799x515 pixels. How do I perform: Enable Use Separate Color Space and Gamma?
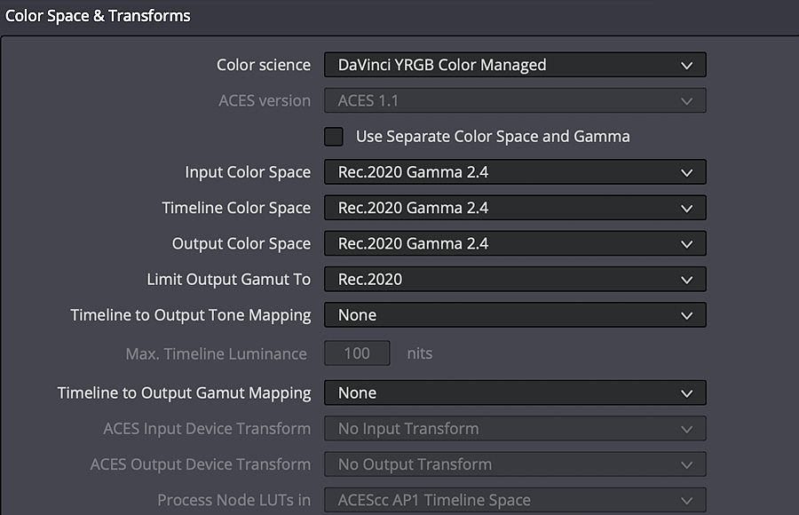click(334, 137)
